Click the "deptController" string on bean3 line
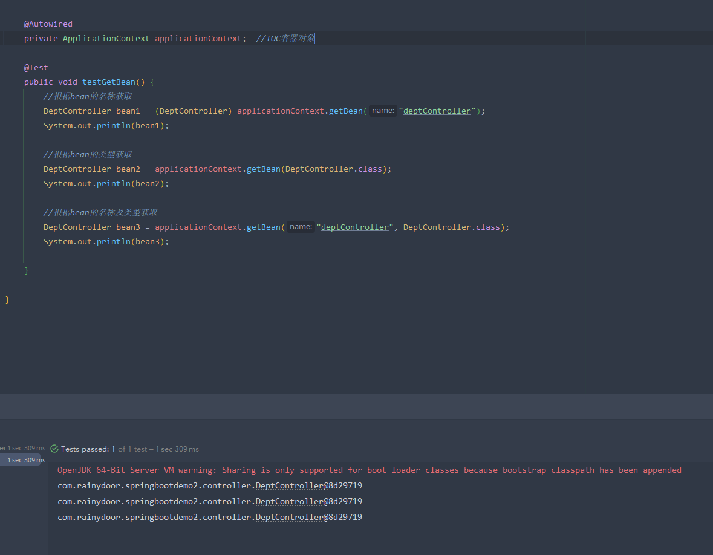713x555 pixels. click(355, 227)
